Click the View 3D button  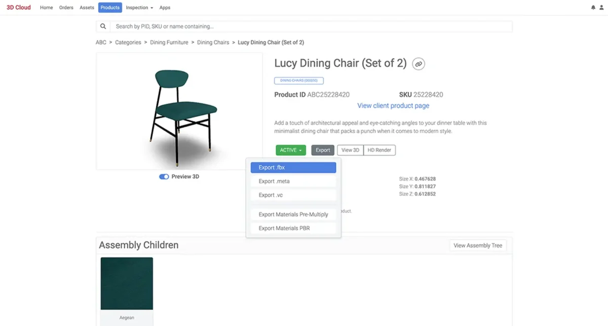click(350, 150)
